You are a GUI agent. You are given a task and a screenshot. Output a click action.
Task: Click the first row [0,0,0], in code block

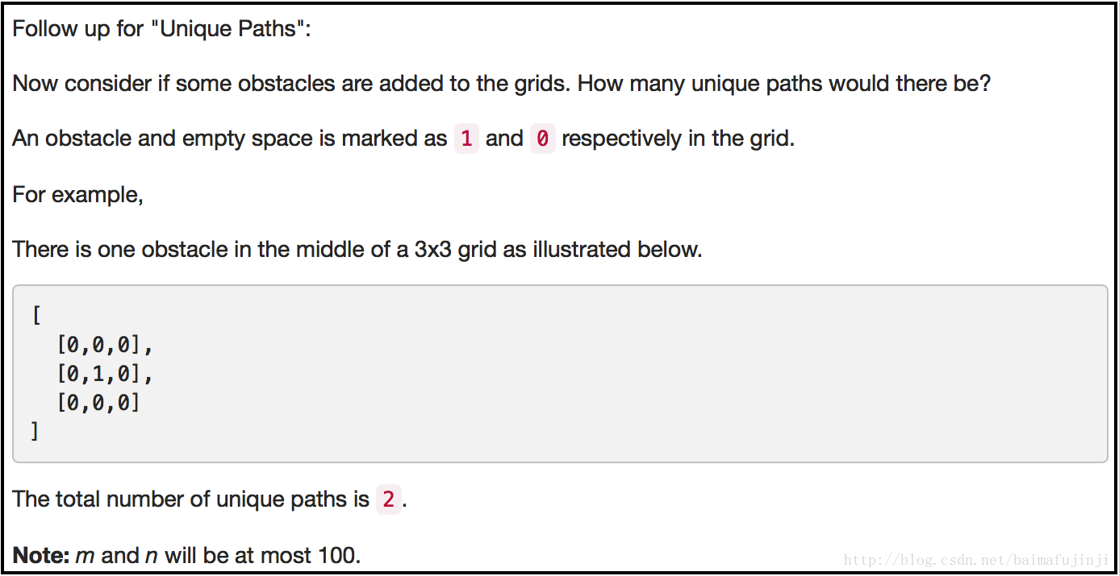[x=104, y=345]
